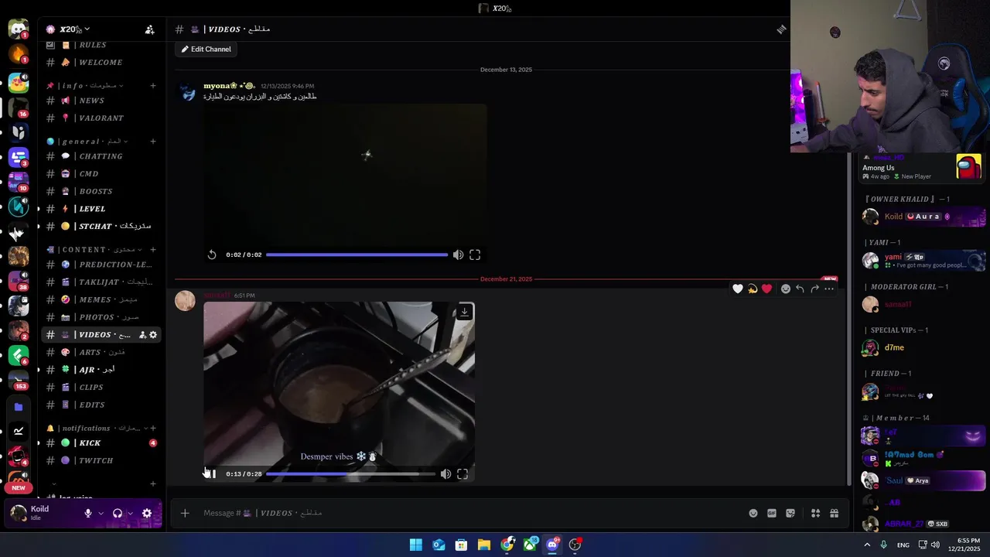
Task: Go to the PHOTOS channel
Action: point(101,317)
